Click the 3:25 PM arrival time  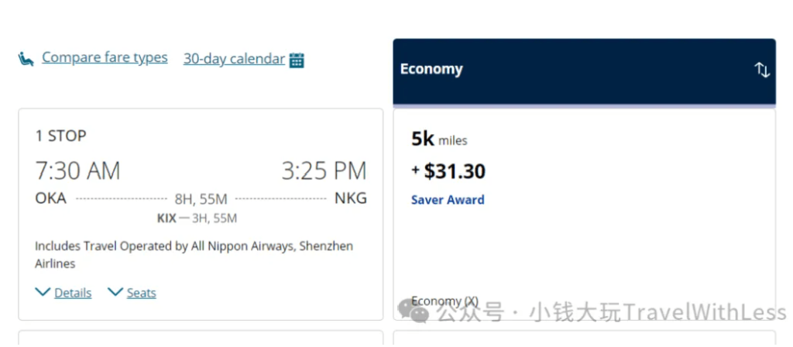[x=324, y=170]
